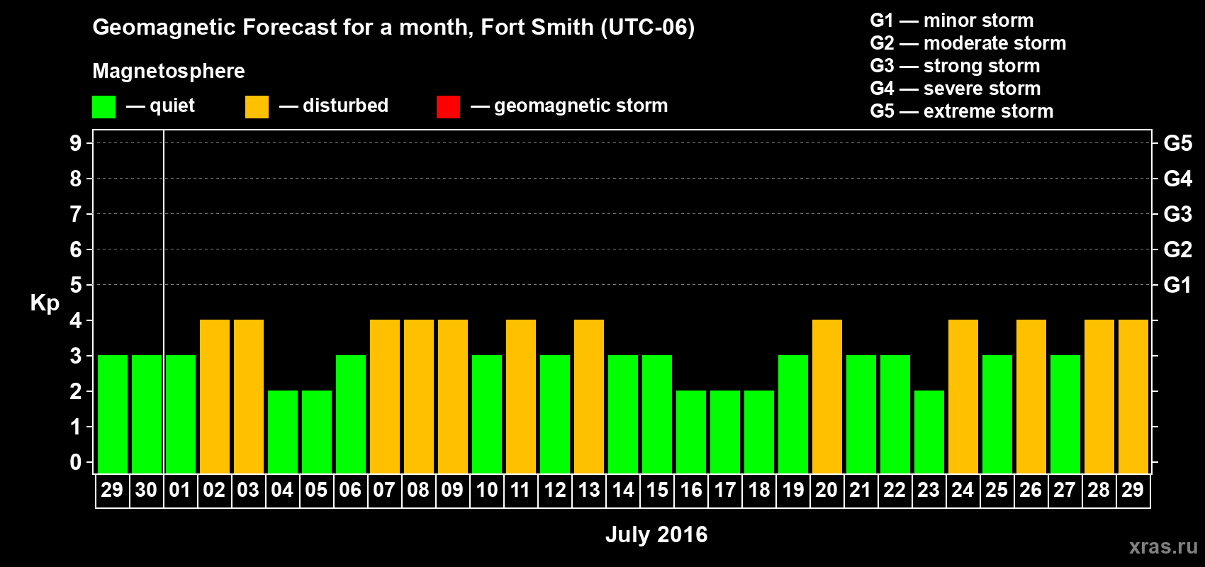Screen dimensions: 1205x567
Task: Click the green bar for day 10
Action: point(487,415)
